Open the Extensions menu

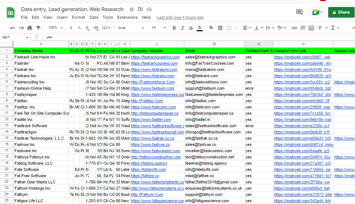[127, 17]
